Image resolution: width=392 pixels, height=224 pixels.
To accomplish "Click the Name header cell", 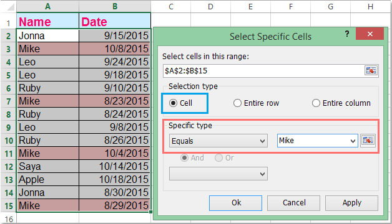I will (47, 21).
